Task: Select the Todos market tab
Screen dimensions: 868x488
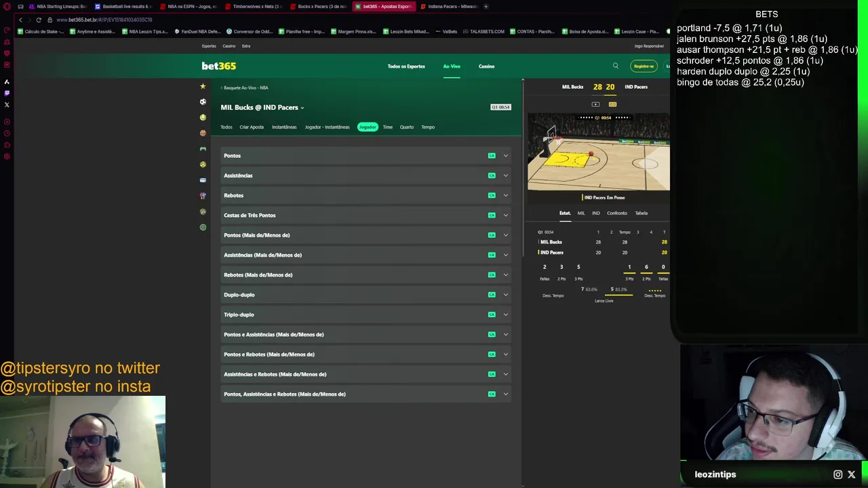Action: [x=226, y=127]
